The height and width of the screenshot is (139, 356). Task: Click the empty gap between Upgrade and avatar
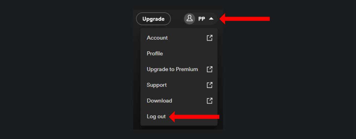(177, 19)
